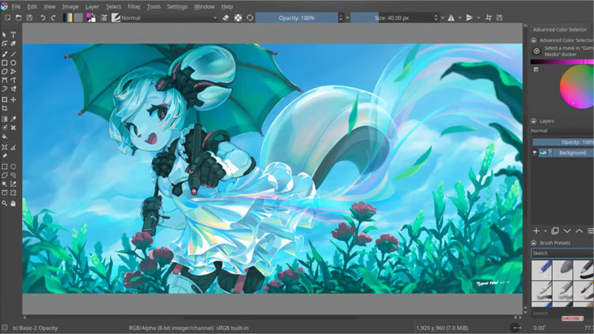
Task: Collapse the Layers docker
Action: click(x=534, y=121)
